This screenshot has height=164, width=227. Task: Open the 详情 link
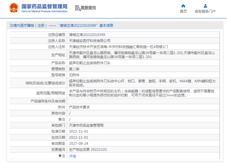[x=72, y=156]
